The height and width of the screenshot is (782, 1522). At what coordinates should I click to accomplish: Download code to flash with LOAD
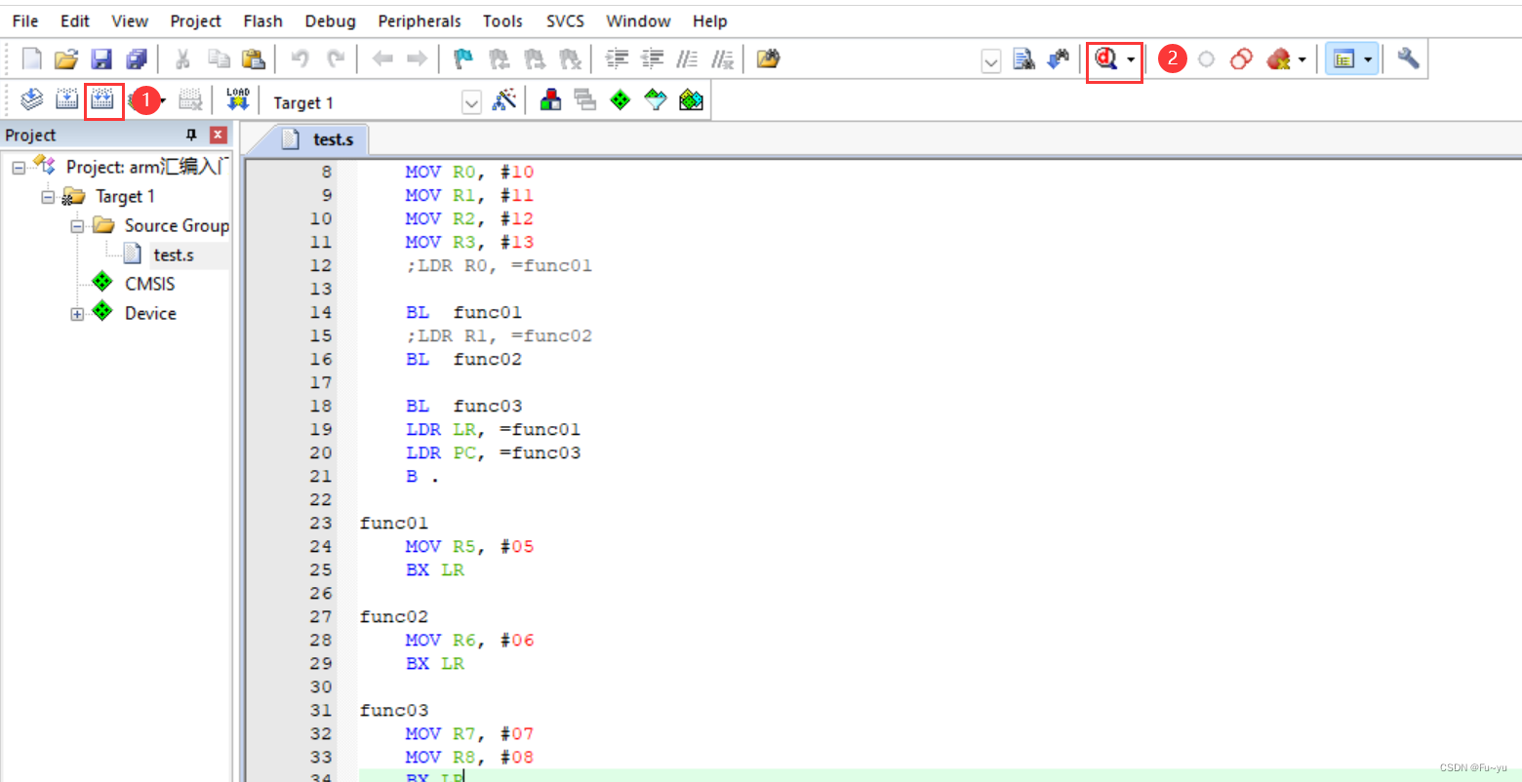(238, 99)
